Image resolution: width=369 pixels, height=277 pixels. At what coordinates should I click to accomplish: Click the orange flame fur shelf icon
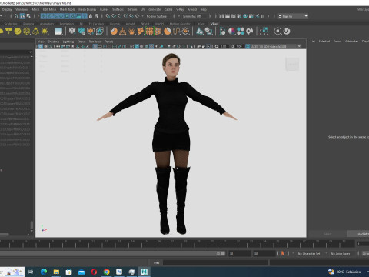click(131, 32)
